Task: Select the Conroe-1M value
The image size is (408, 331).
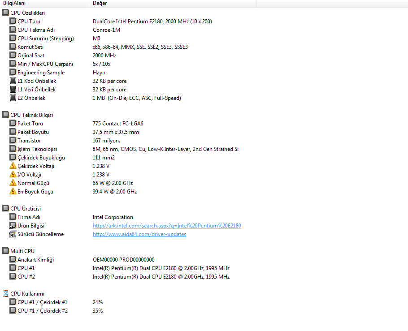Action: coord(106,30)
